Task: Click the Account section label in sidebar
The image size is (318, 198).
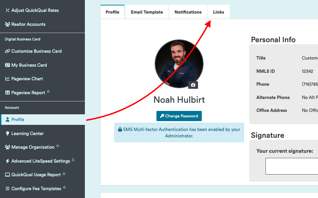Action: click(x=12, y=108)
